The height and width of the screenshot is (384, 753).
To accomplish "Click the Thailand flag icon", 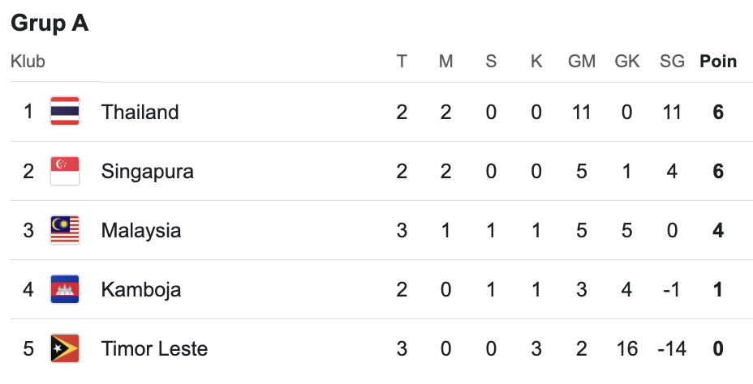I will click(65, 111).
